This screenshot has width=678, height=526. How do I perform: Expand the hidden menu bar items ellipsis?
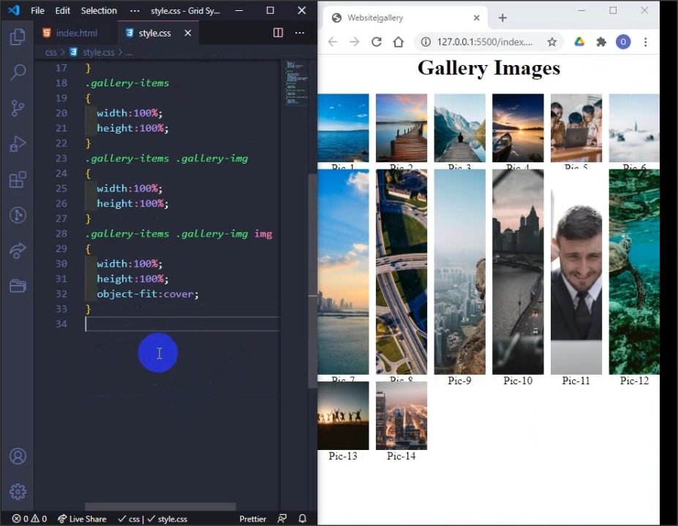point(134,11)
